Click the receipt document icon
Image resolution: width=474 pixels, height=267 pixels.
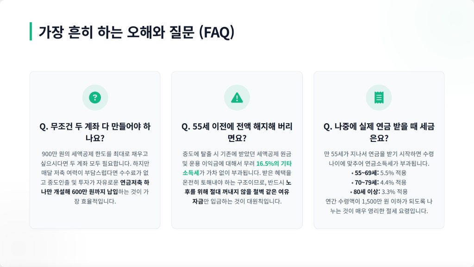(x=379, y=97)
